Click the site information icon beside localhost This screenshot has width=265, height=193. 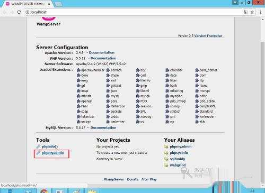tap(27, 12)
